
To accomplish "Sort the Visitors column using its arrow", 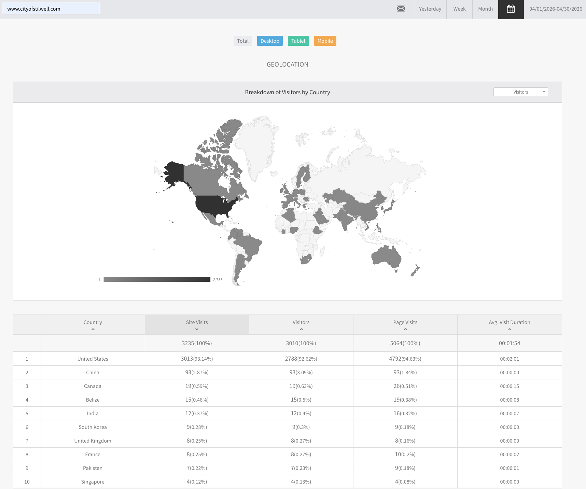I will tap(301, 330).
